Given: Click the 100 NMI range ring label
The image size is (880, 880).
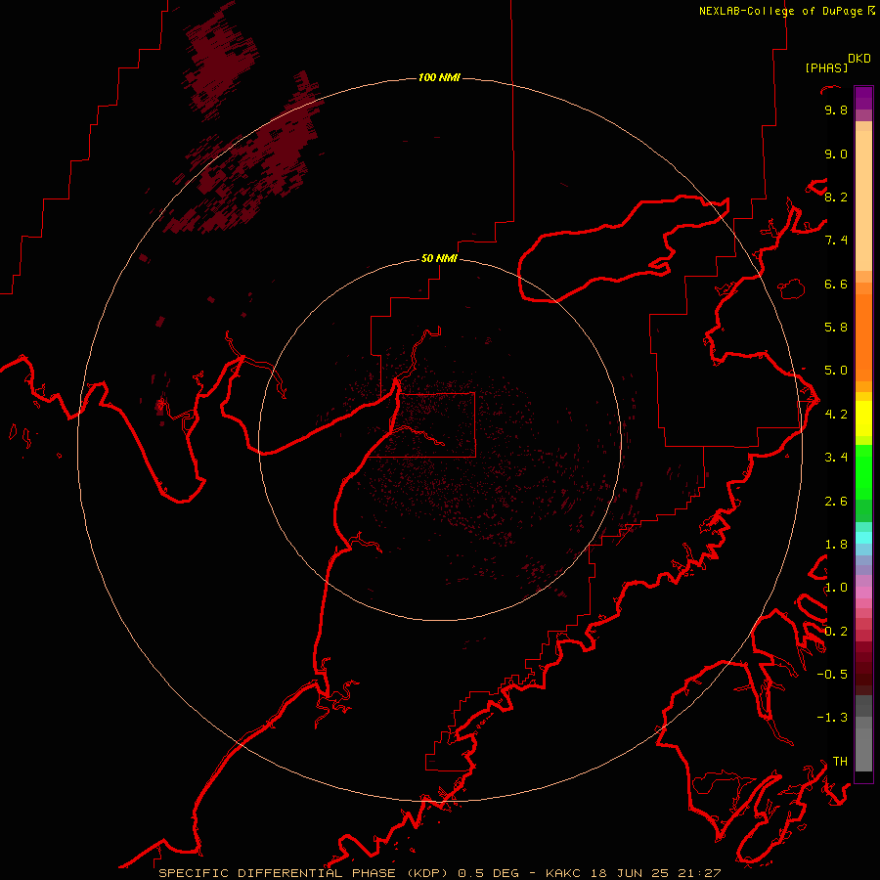Looking at the screenshot, I should (x=439, y=77).
